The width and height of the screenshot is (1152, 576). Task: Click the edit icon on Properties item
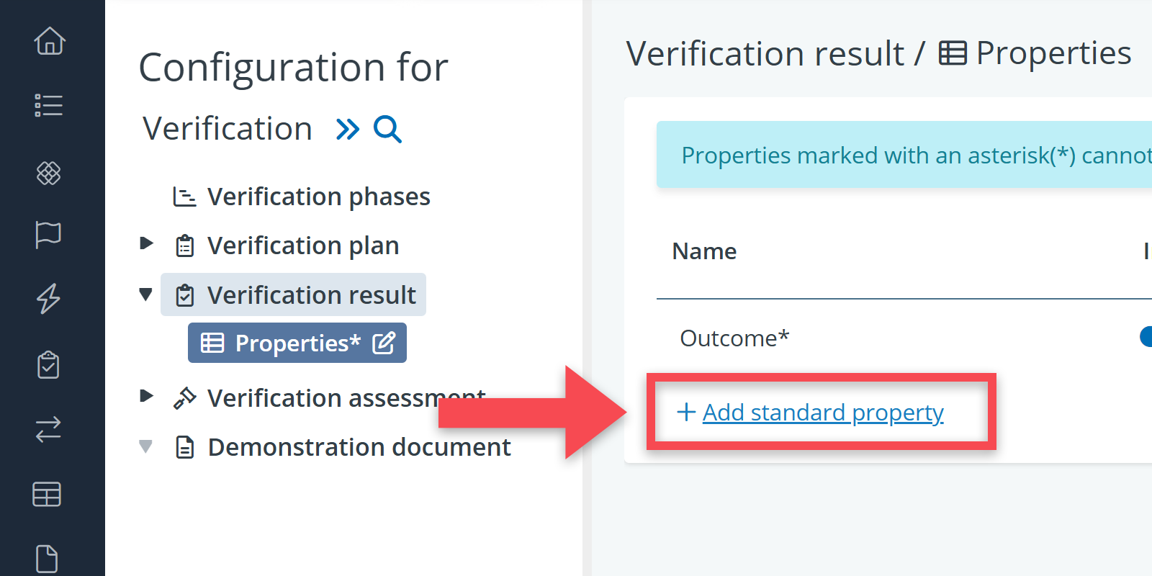tap(384, 343)
